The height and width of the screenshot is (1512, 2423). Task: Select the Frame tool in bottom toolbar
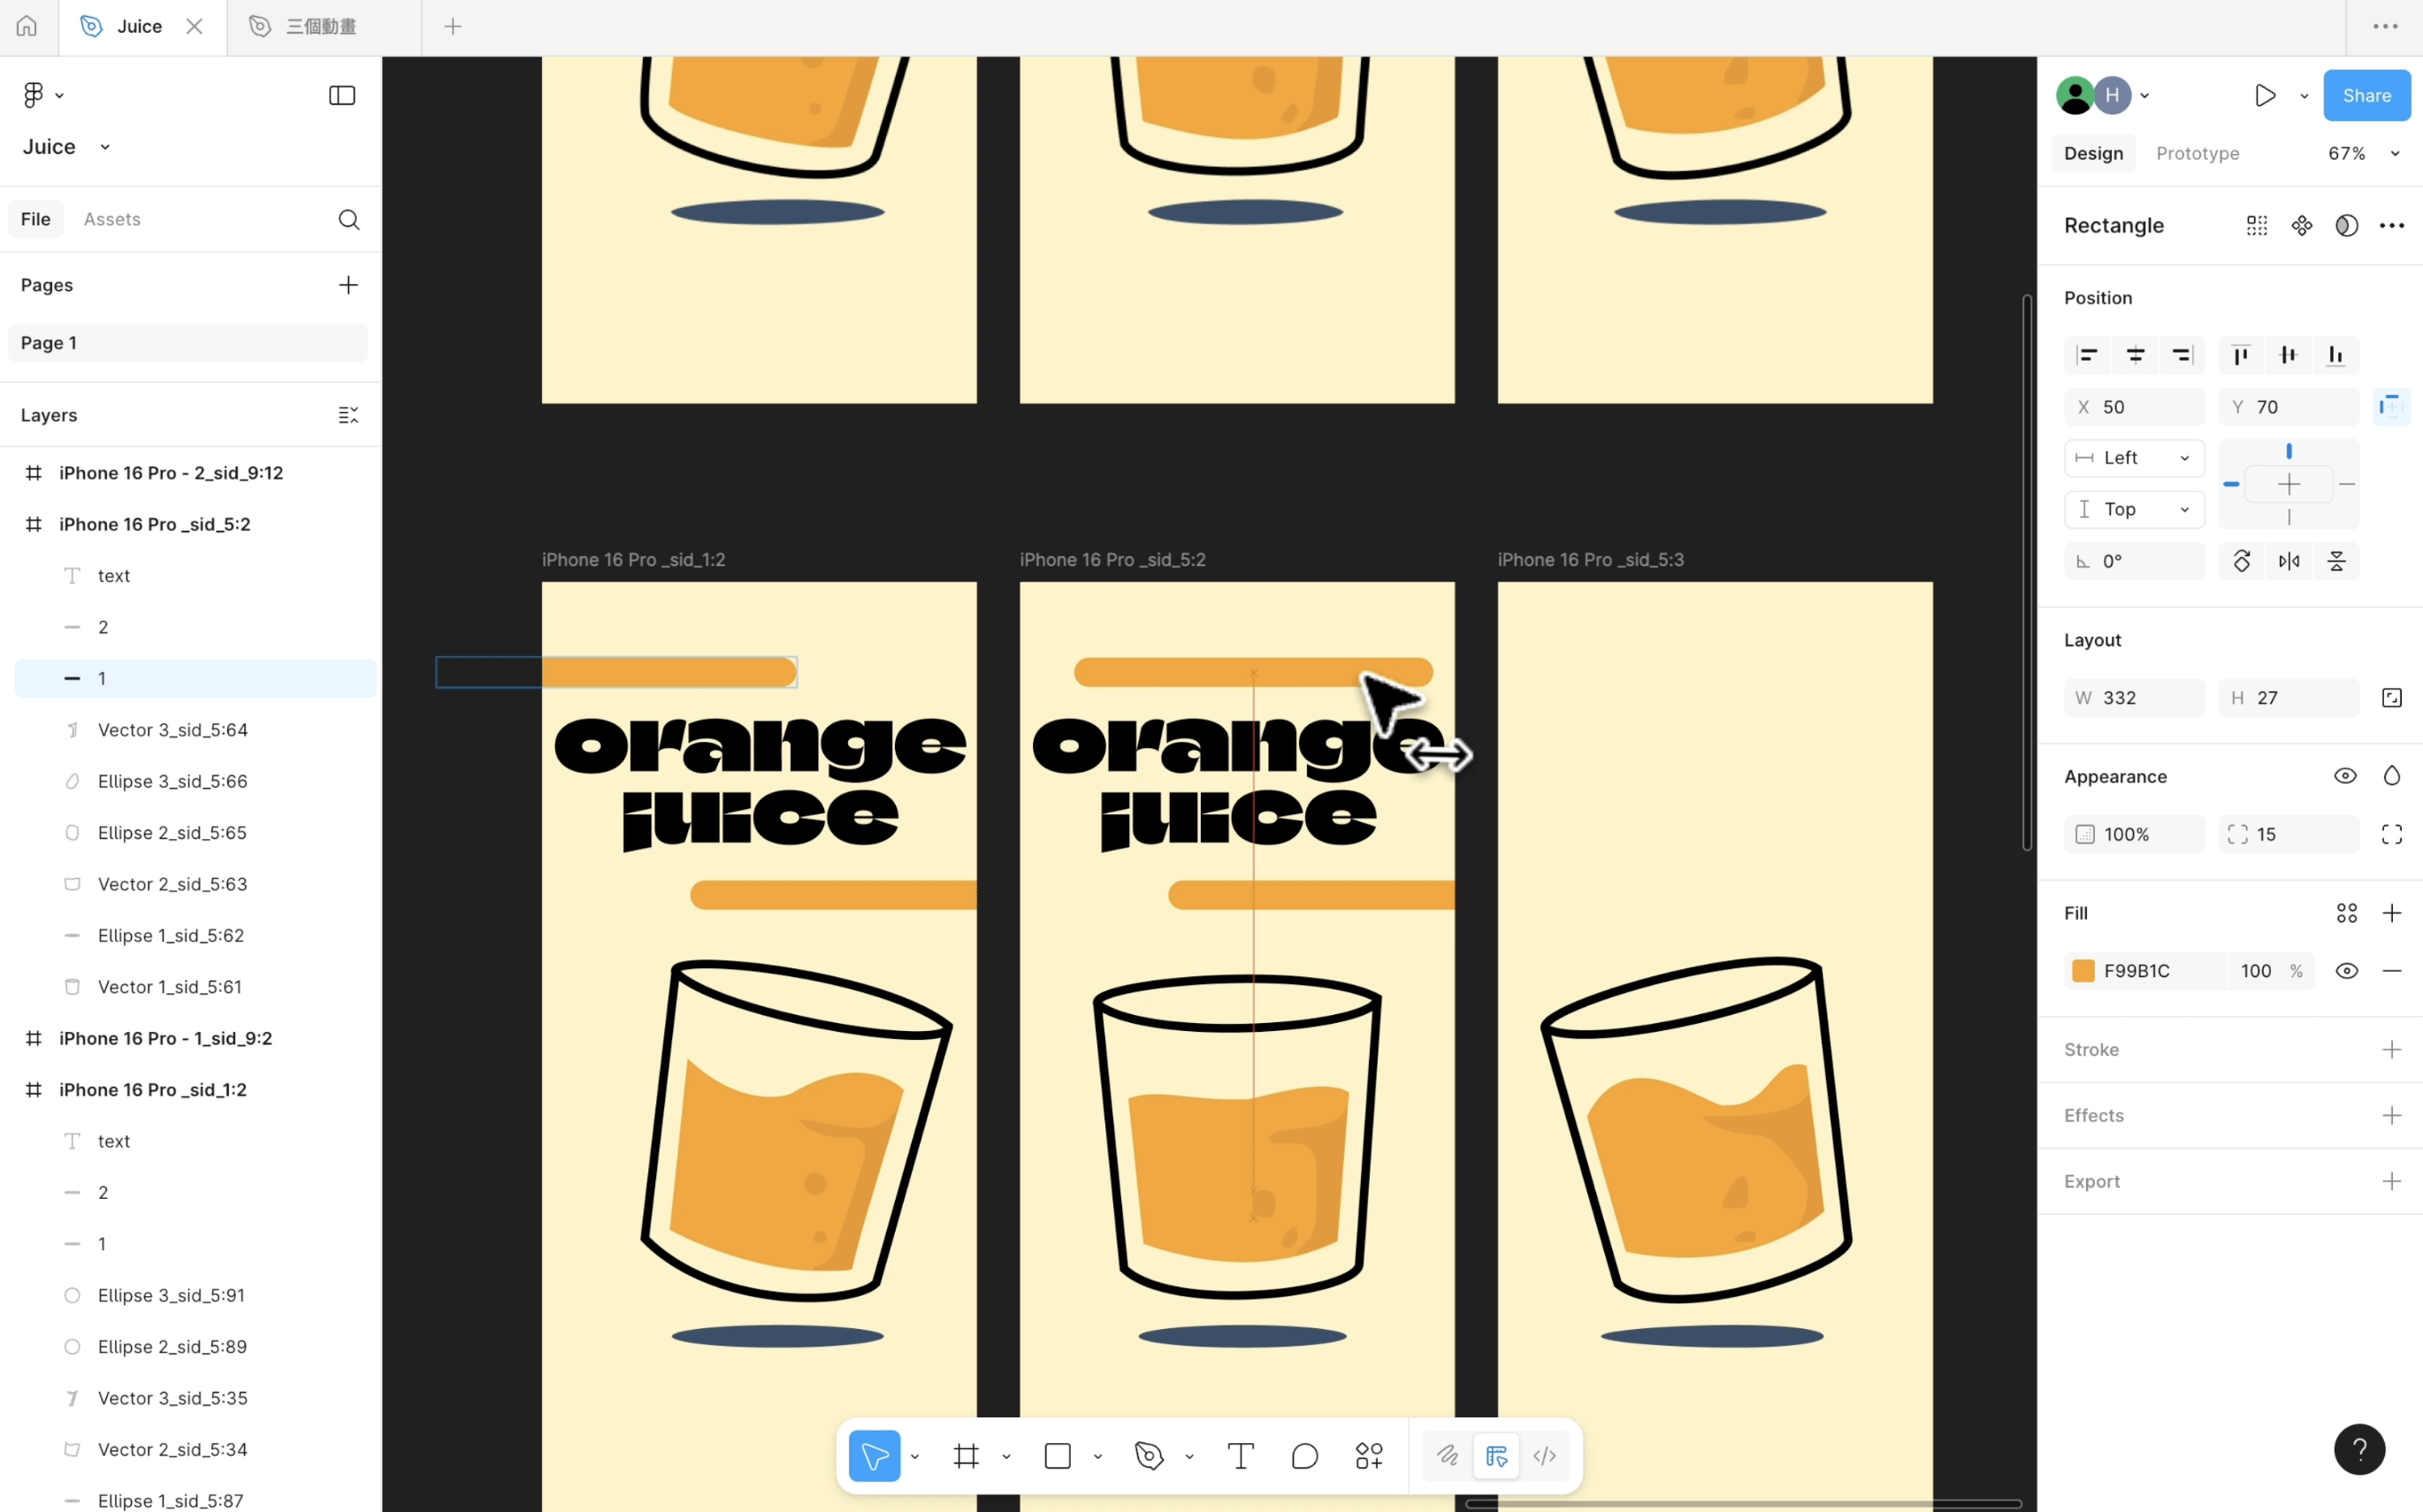966,1456
